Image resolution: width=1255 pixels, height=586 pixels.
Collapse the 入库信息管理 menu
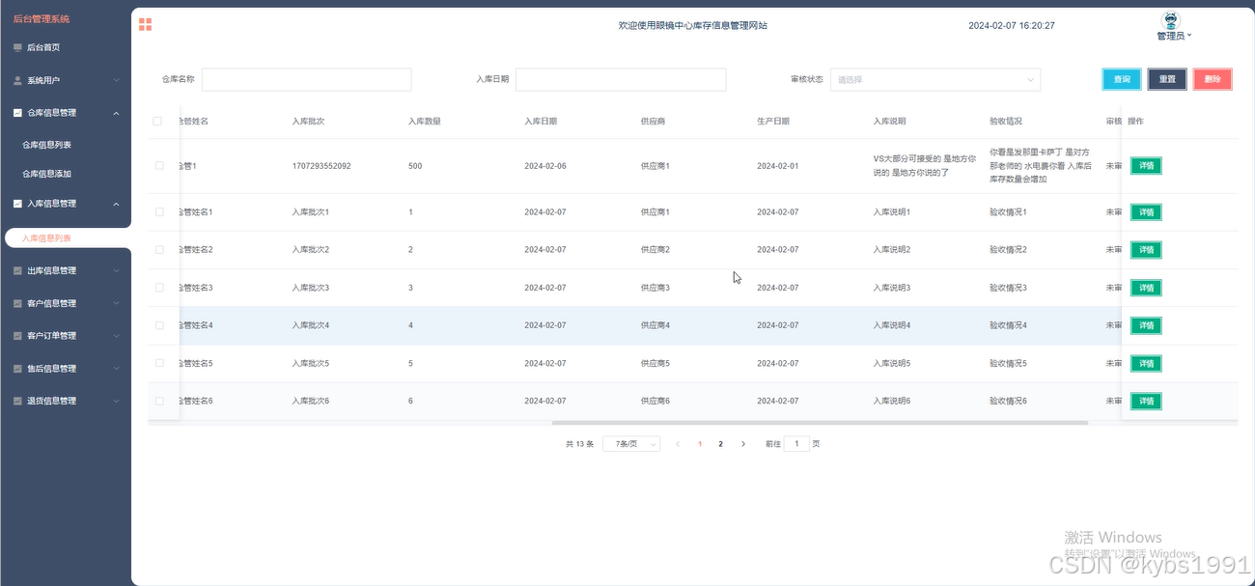tap(117, 204)
